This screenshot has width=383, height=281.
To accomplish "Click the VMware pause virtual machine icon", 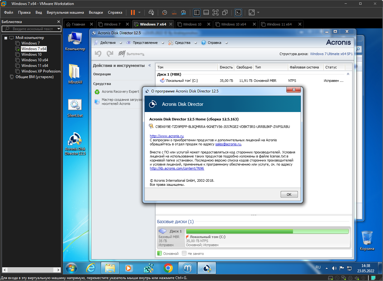I will 133,12.
